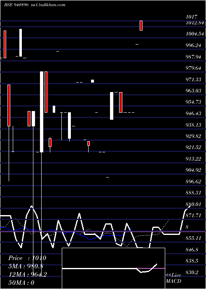Click the 50MA : 0 readout
Viewport: 206px width, 289px height.
point(21,282)
